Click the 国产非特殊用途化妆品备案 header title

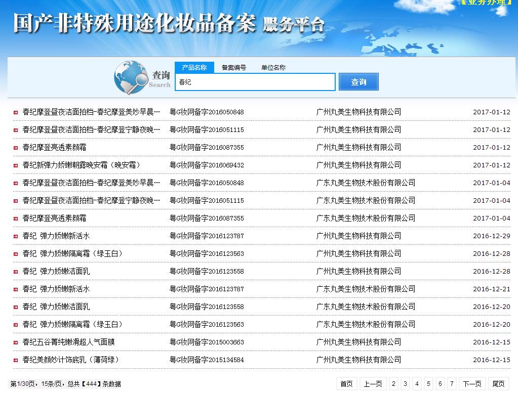click(x=135, y=23)
